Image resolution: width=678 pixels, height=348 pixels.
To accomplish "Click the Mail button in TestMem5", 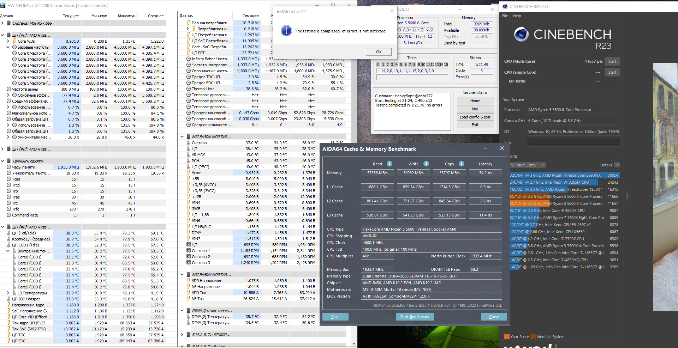I will (475, 109).
